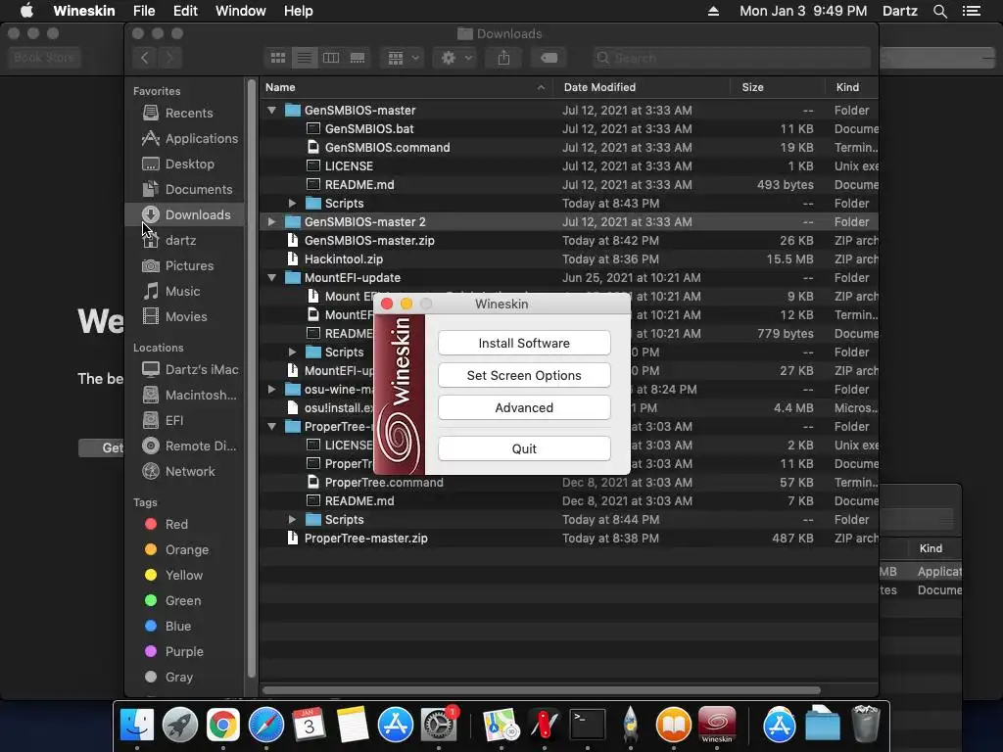Open the group-by dropdown in Finder toolbar
1003x752 pixels.
[403, 58]
